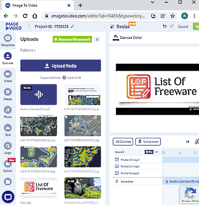Click the Upload Media button
Screen dimensions: 199x205
tap(61, 66)
